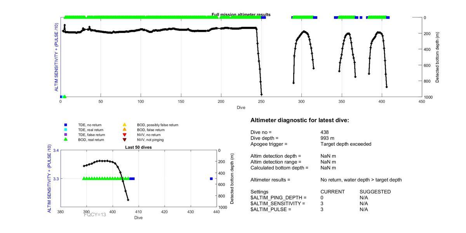
Task: Click the '410' tick on the last 50 dives x-axis
Action: [x=138, y=212]
